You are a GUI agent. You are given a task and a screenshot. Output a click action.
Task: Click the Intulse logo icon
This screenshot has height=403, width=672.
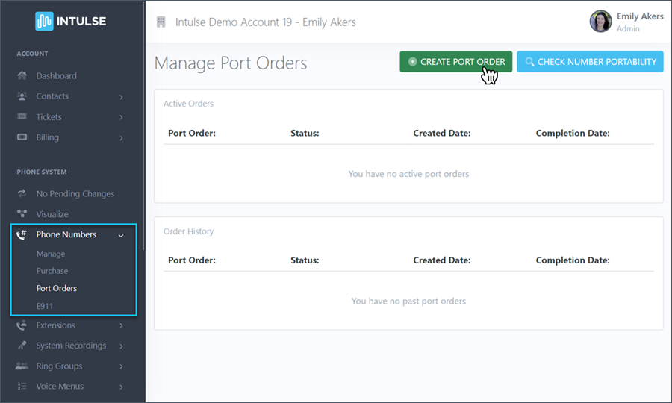(44, 21)
